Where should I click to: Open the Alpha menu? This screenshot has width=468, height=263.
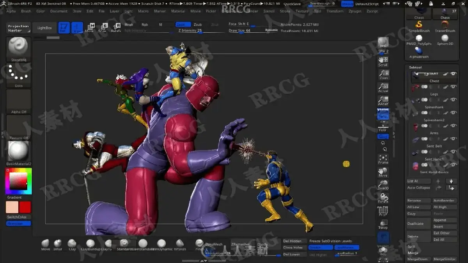tap(11, 11)
